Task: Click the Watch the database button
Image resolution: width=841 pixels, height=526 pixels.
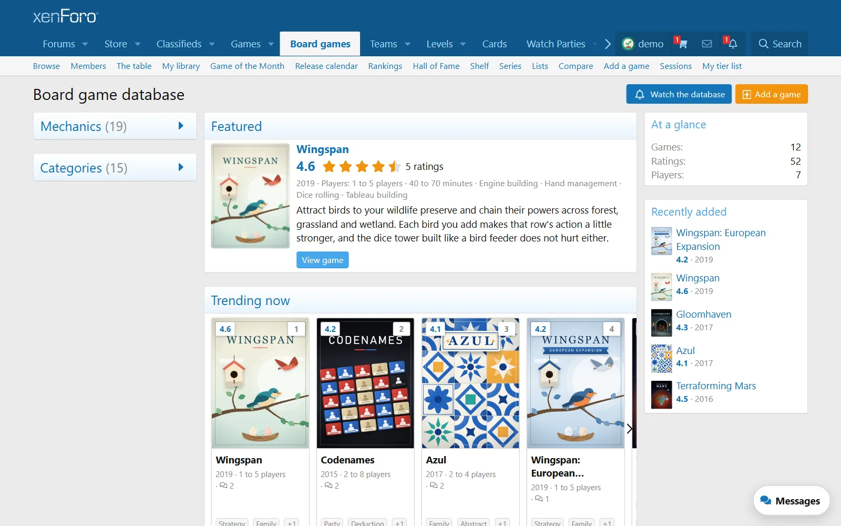Action: tap(679, 94)
